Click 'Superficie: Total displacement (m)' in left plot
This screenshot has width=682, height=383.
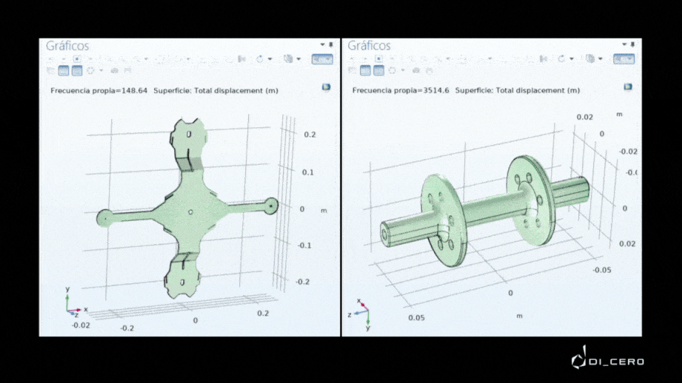(x=215, y=90)
